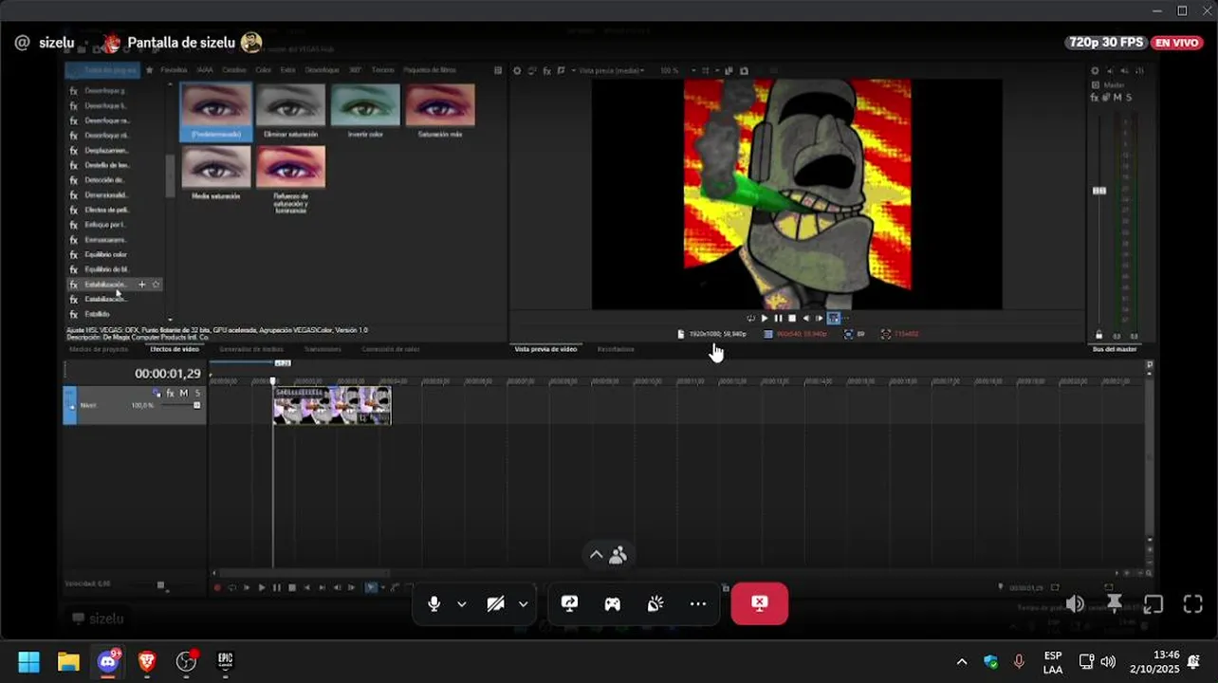Click the Master bus volume fader
The image size is (1218, 683).
coord(1099,191)
